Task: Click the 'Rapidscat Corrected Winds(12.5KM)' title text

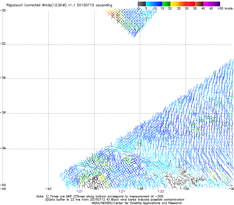Action: tap(36, 5)
